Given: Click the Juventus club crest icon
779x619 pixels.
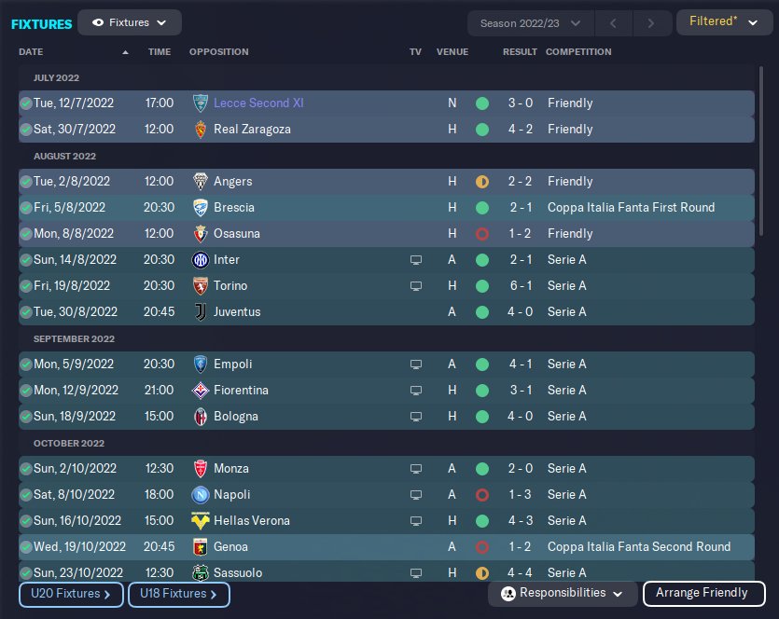Looking at the screenshot, I should [200, 311].
